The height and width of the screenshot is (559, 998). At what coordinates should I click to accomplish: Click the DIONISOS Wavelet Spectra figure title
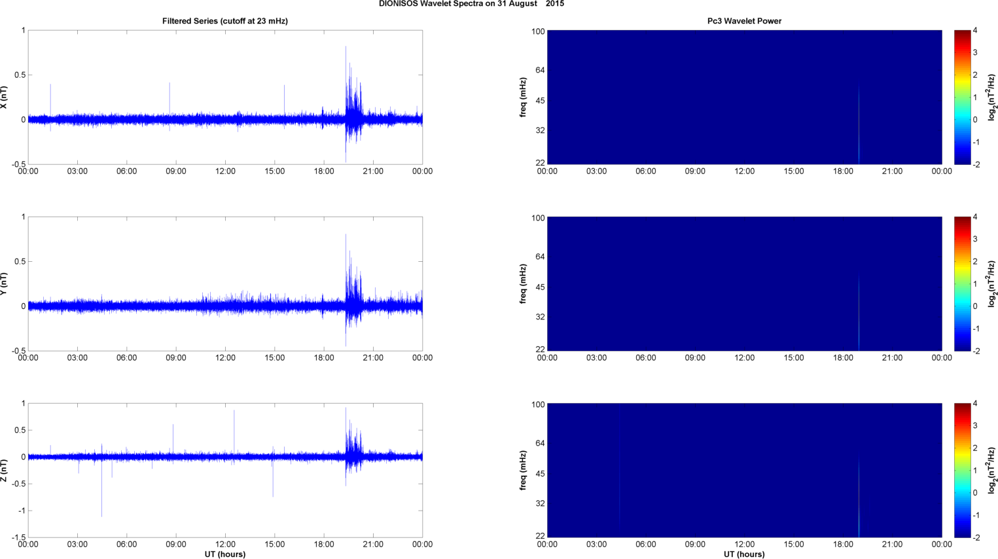[x=471, y=4]
